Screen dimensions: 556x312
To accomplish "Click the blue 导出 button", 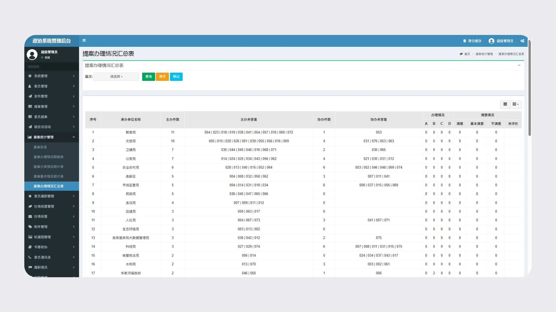I will pyautogui.click(x=176, y=77).
